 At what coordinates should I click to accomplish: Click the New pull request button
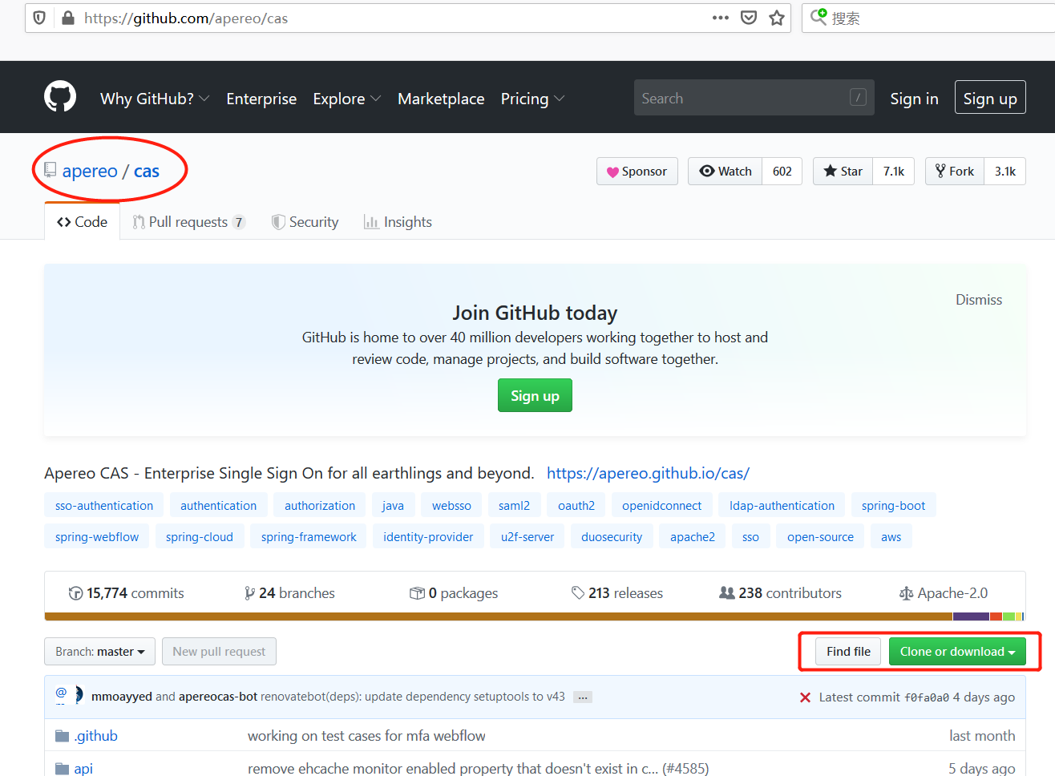[219, 652]
